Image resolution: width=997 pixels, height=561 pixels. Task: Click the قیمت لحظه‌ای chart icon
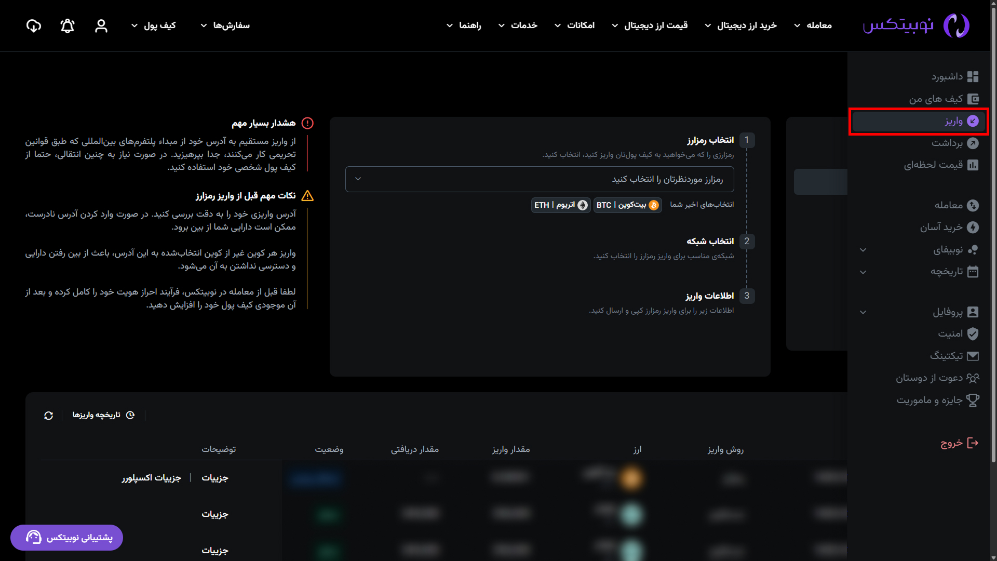pos(973,165)
